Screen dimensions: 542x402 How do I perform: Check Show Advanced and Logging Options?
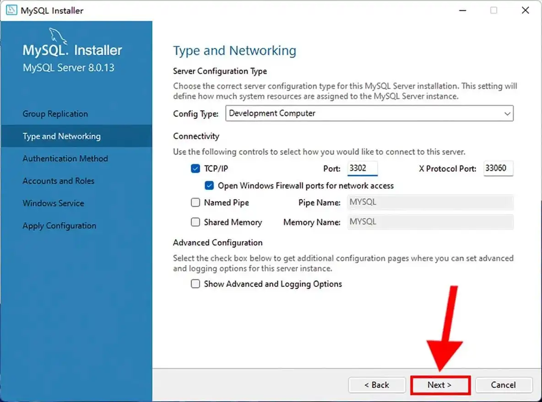195,284
